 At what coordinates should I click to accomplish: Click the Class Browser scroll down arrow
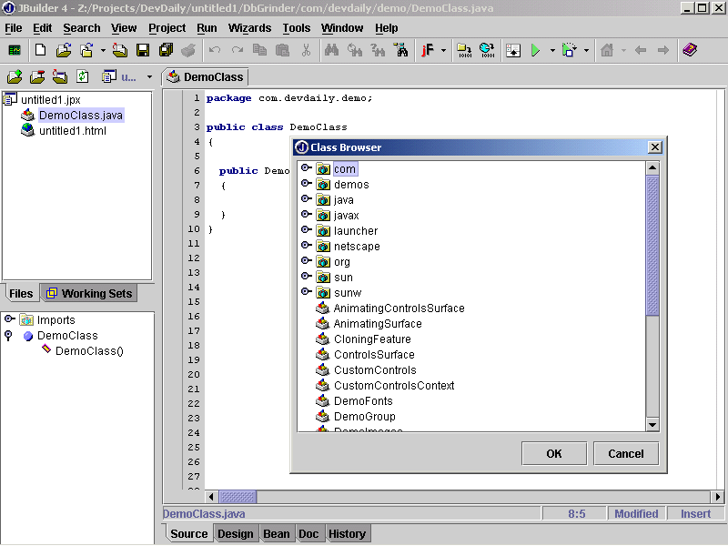pyautogui.click(x=652, y=424)
